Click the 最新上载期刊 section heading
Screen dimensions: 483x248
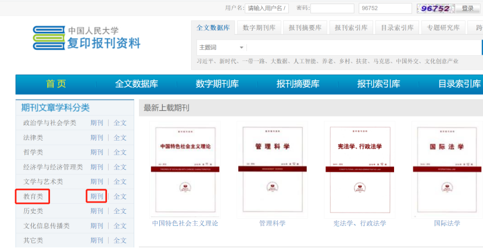pyautogui.click(x=166, y=108)
